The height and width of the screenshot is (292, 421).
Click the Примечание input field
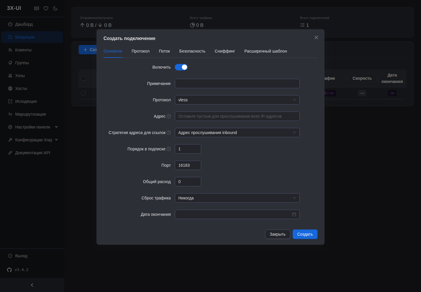(x=237, y=84)
